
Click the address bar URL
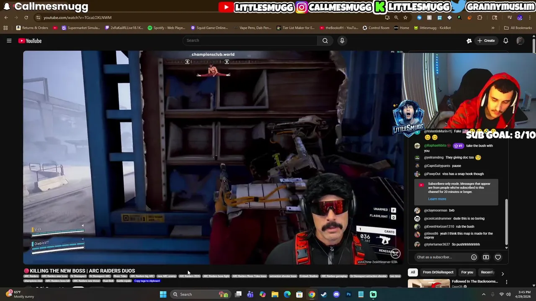[x=77, y=18]
